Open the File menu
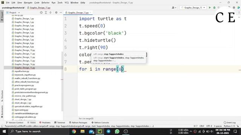The image size is (241, 135). pos(8,3)
